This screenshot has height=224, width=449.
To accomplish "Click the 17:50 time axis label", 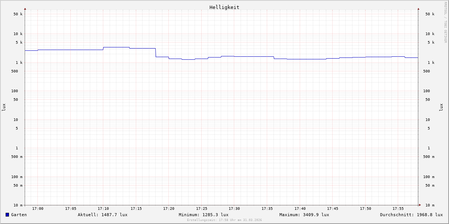I will [366, 209].
